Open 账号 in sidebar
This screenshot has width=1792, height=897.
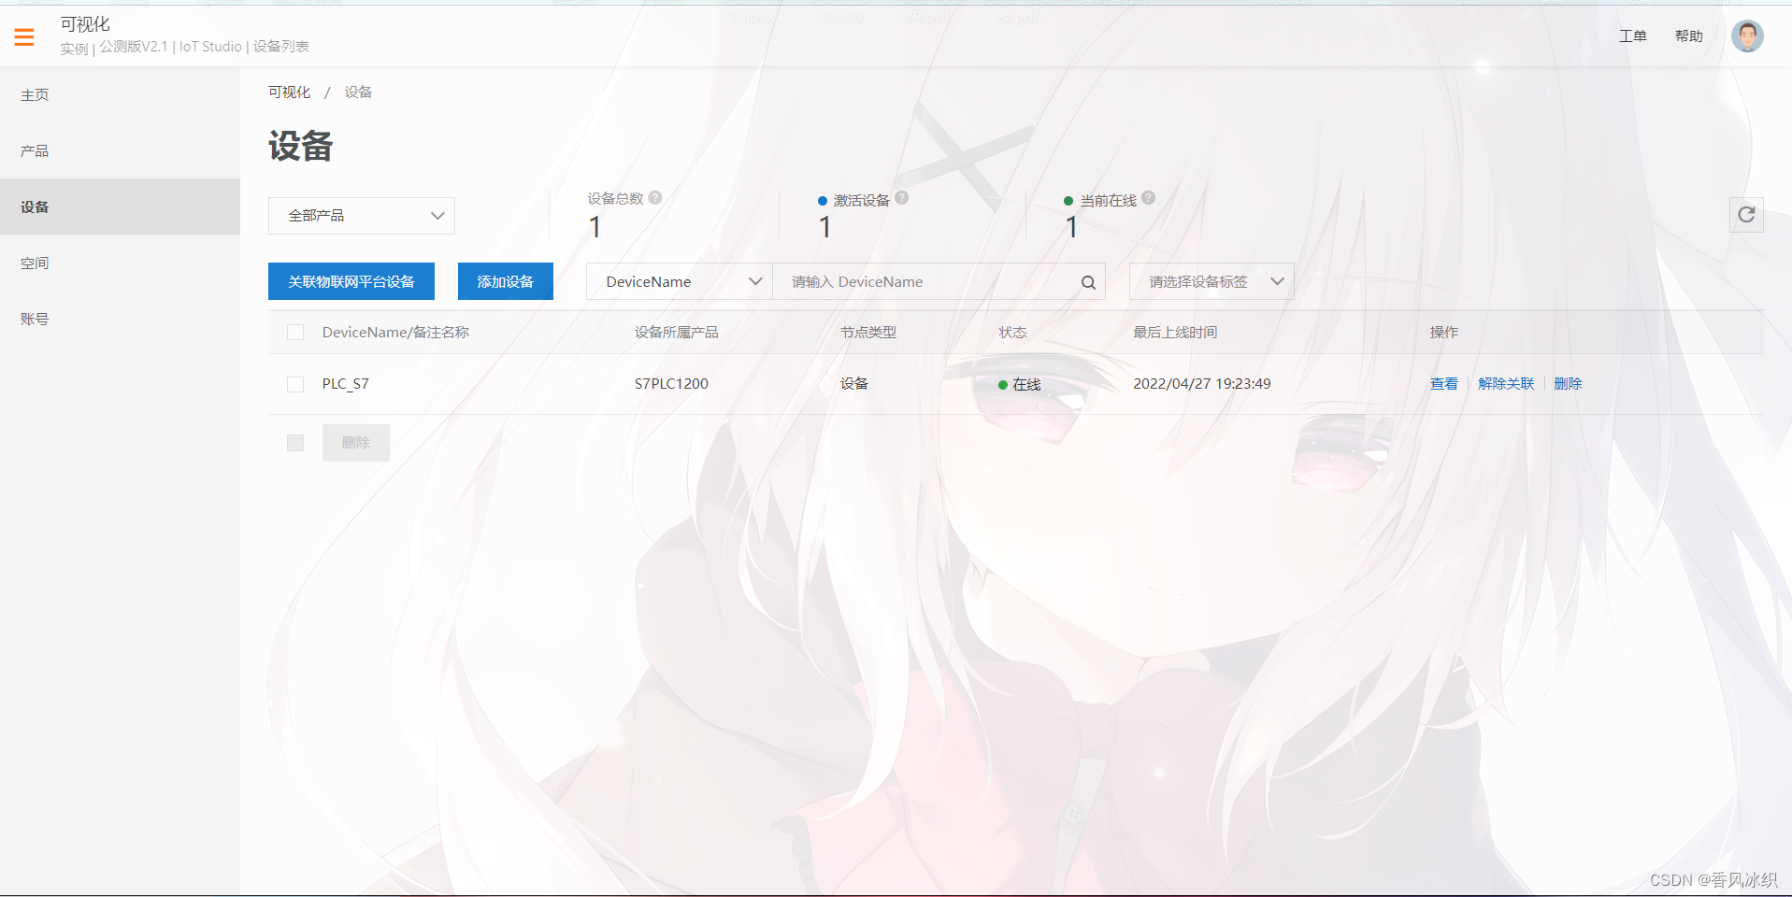(120, 319)
